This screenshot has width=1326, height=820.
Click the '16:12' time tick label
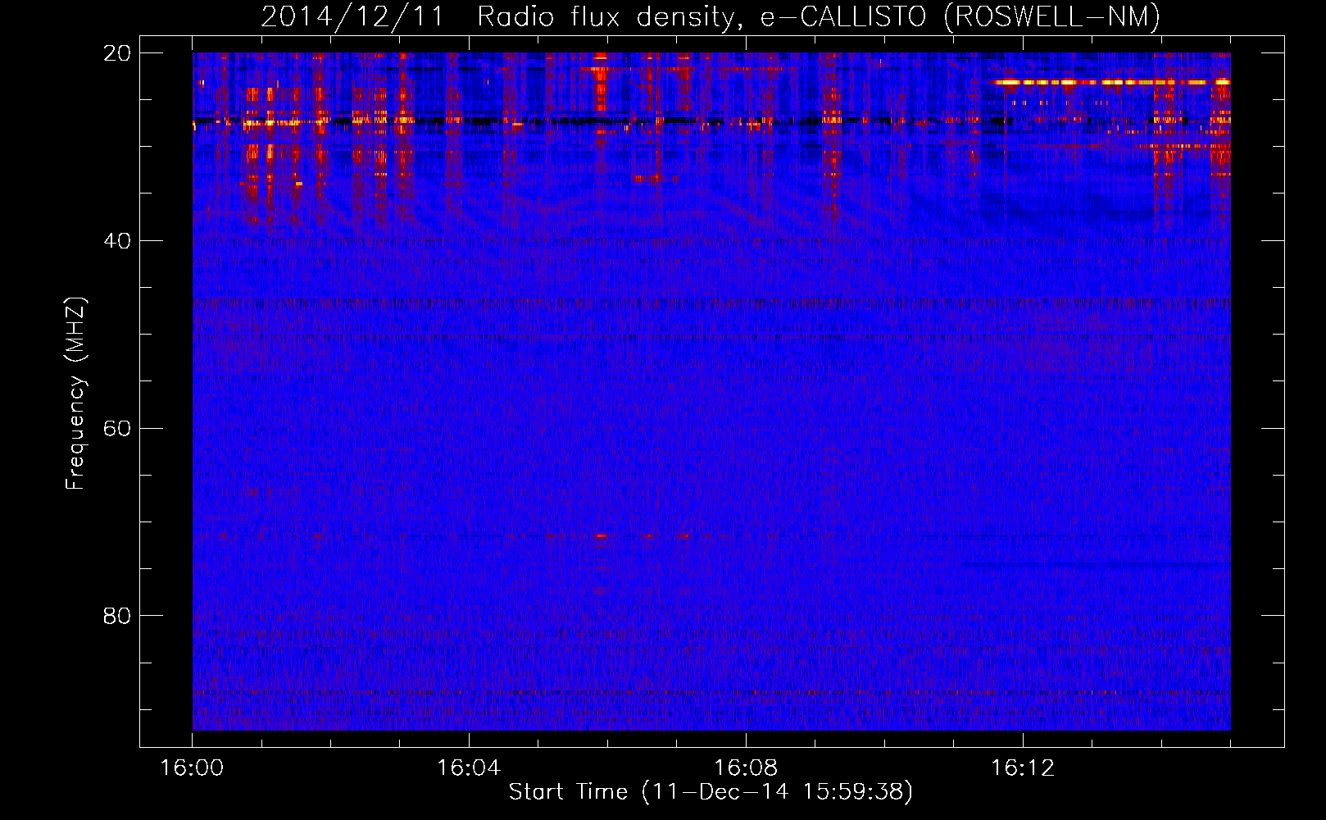click(1023, 768)
